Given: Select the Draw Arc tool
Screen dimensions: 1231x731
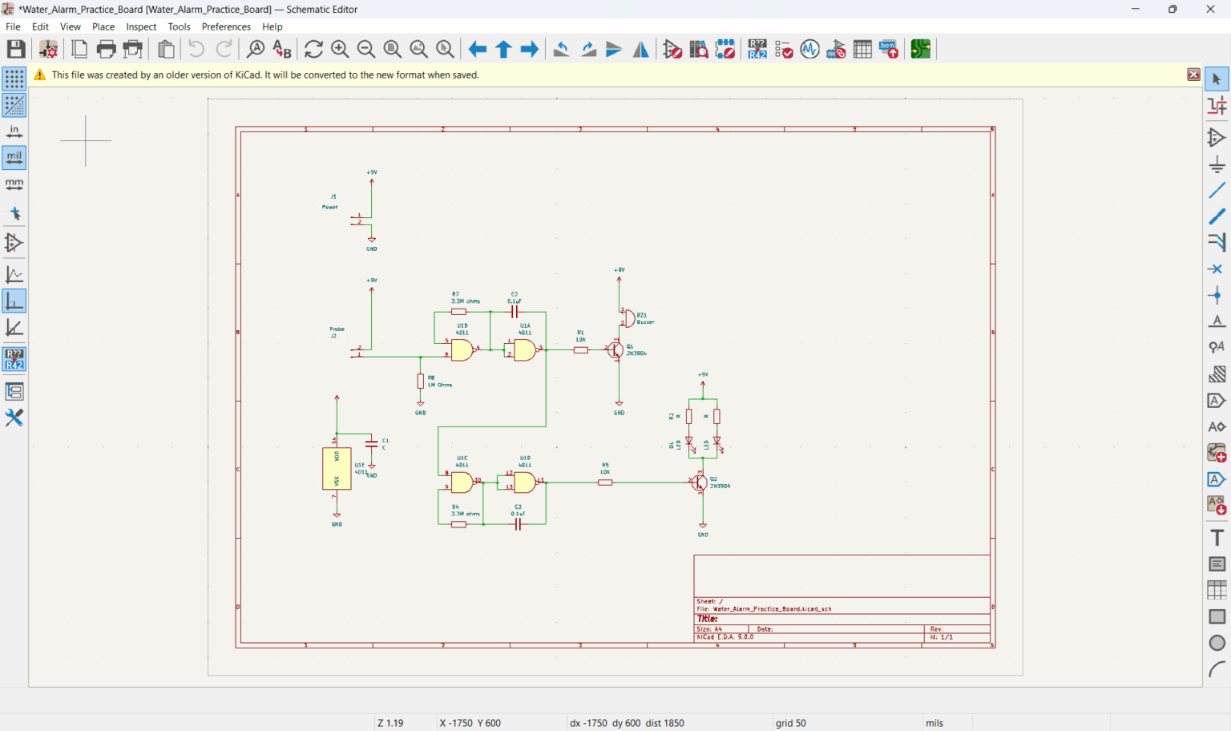Looking at the screenshot, I should coord(1217,669).
